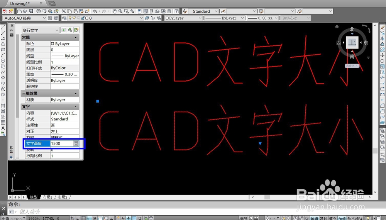Click the 对正 value 左上
The width and height of the screenshot is (386, 220).
(65, 132)
